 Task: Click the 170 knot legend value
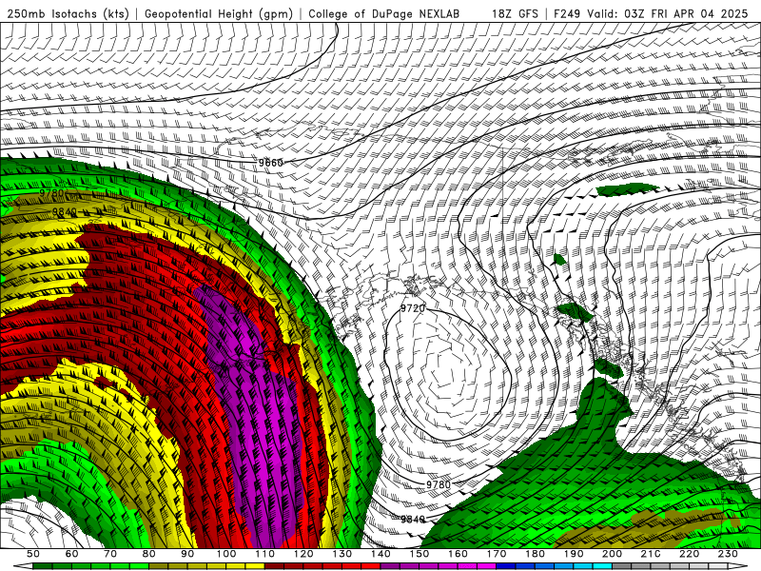pos(497,554)
